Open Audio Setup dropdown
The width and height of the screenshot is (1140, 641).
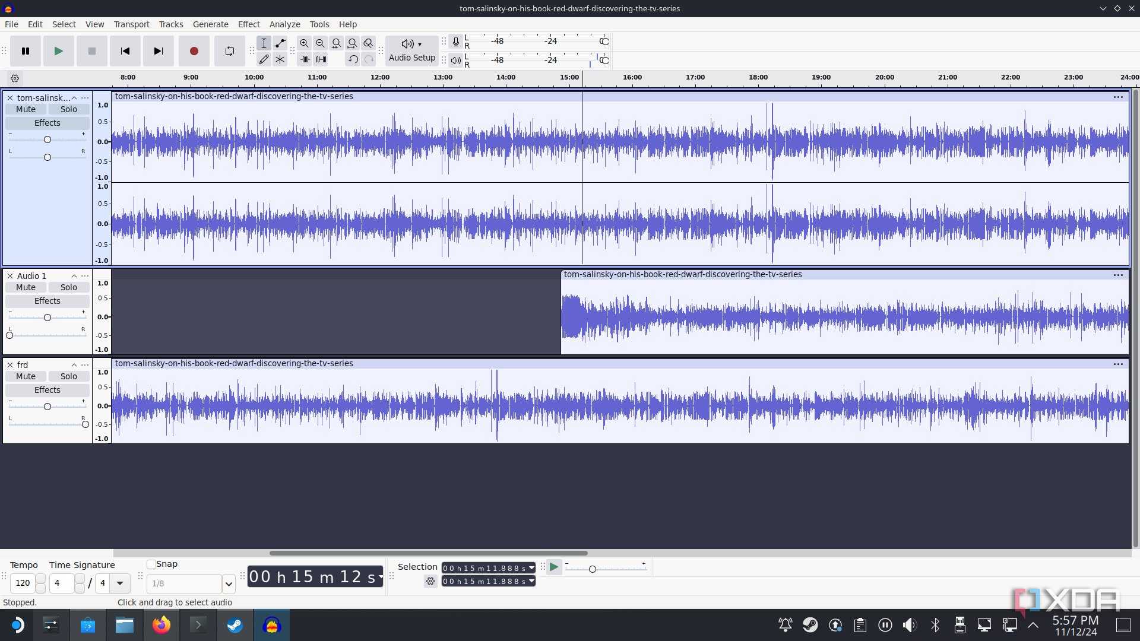[412, 51]
